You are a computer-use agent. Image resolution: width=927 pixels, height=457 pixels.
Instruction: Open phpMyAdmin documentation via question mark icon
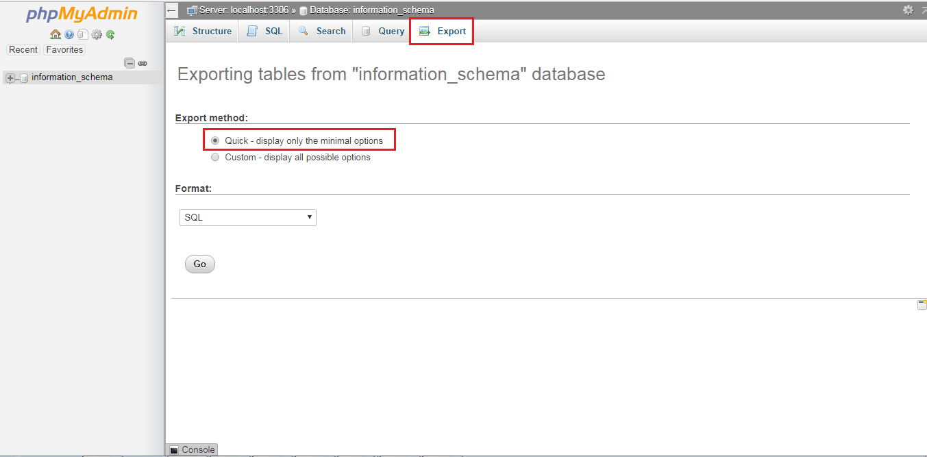[x=69, y=34]
